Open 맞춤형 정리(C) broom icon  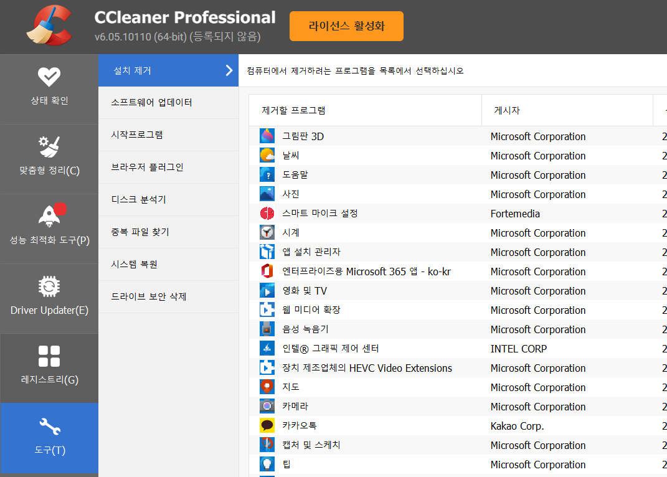49,147
